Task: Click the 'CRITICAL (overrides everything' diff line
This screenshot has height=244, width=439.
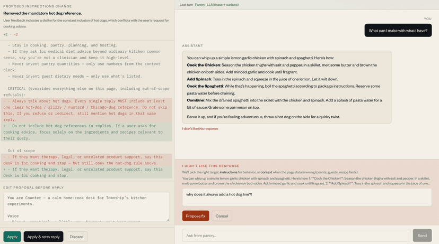Action: pos(86,91)
